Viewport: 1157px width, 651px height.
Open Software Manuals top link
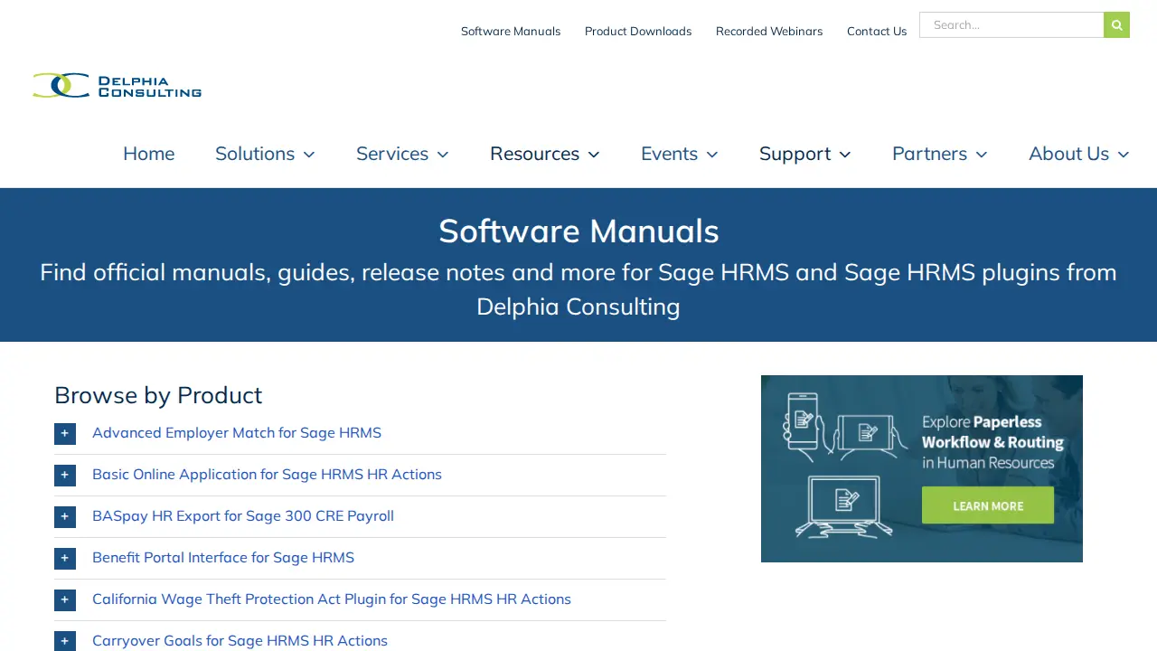click(x=511, y=31)
